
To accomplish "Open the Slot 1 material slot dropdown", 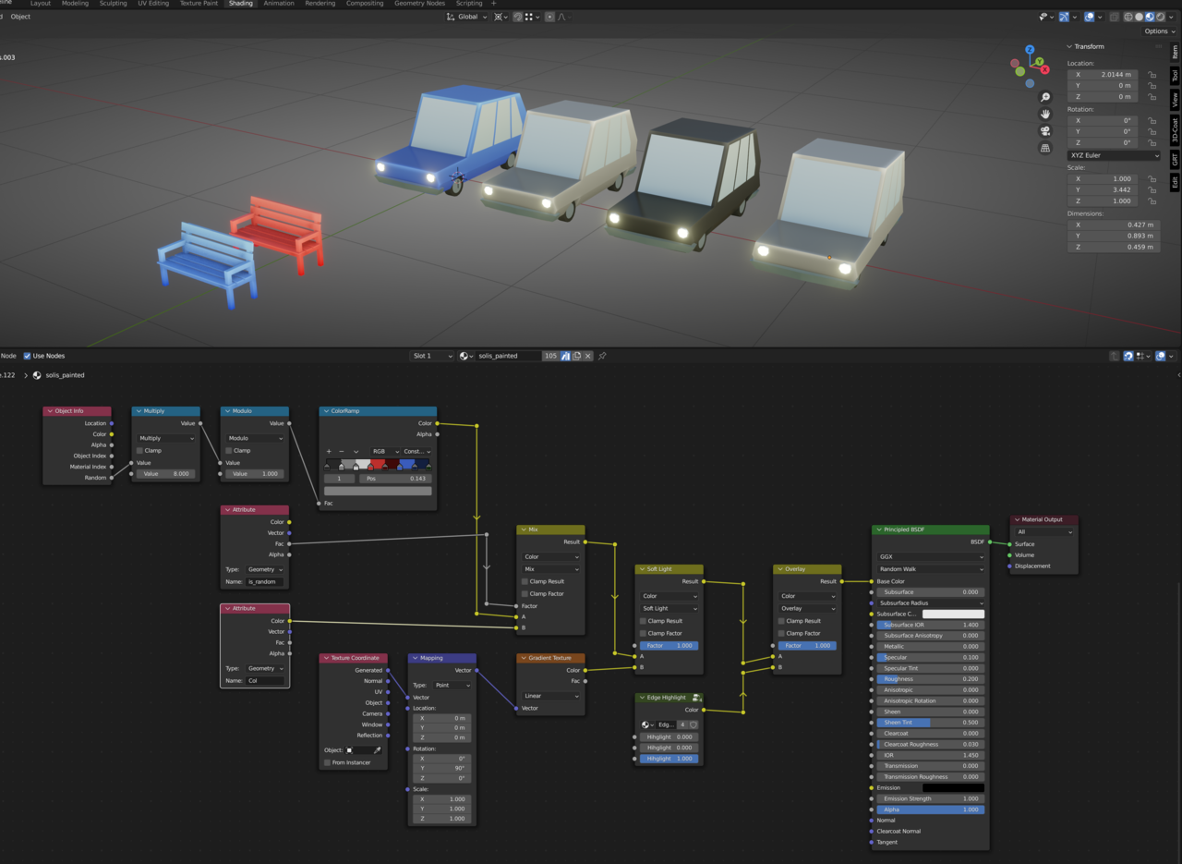I will [x=432, y=356].
